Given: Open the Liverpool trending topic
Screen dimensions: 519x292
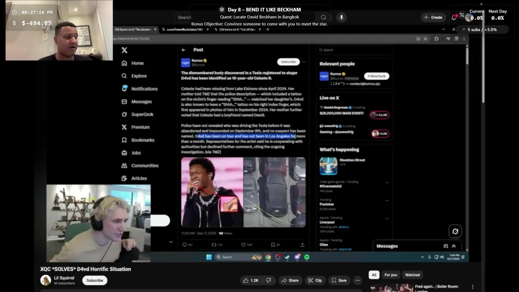Looking at the screenshot, I should 327,223.
